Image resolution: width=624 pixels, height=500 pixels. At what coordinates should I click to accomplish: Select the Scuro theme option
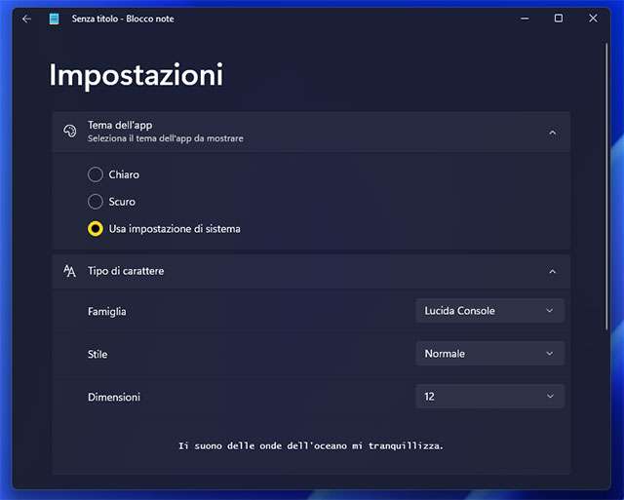pyautogui.click(x=95, y=202)
